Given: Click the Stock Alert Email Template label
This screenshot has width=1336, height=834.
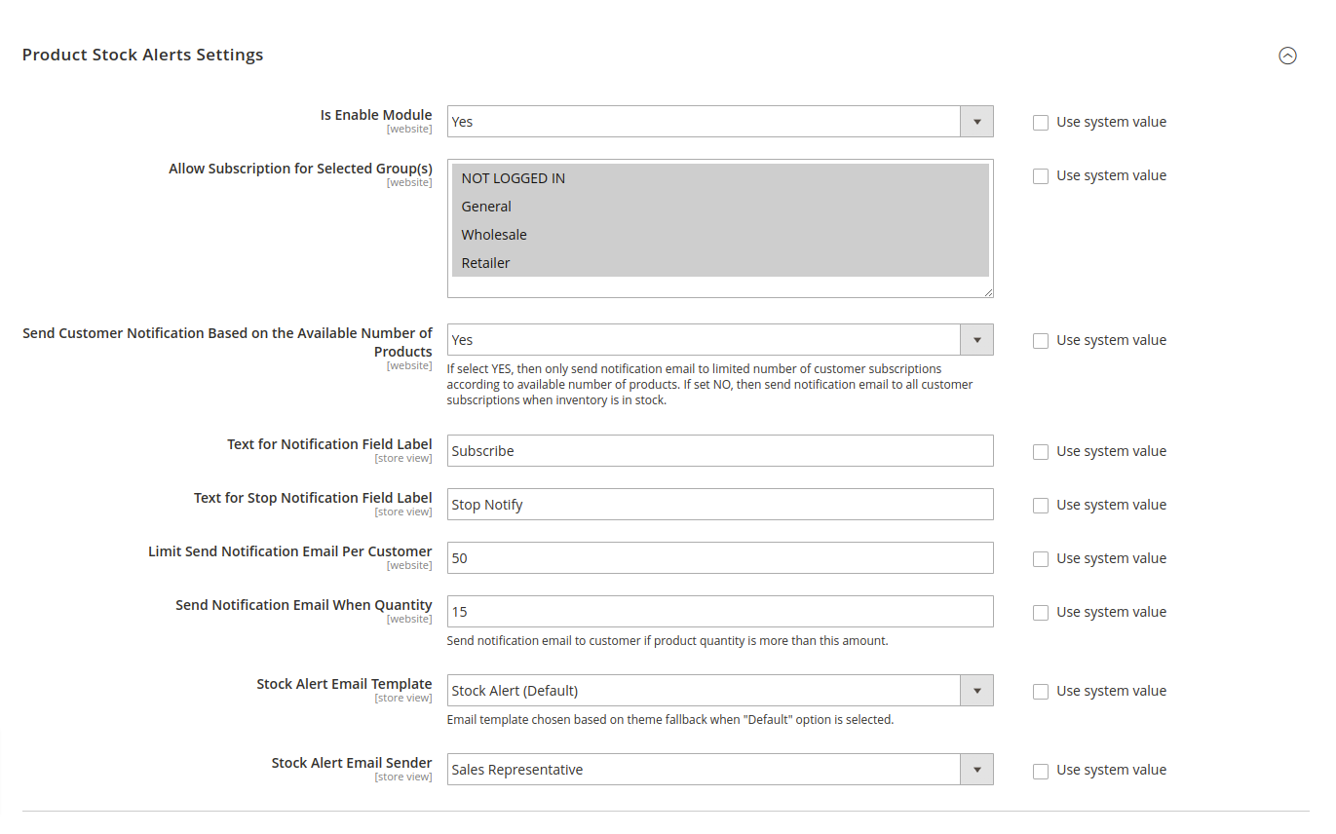Looking at the screenshot, I should [x=344, y=684].
